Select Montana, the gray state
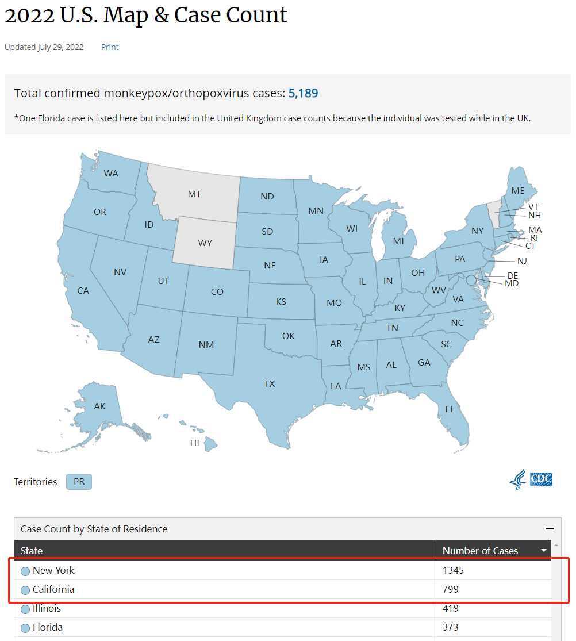 click(195, 194)
